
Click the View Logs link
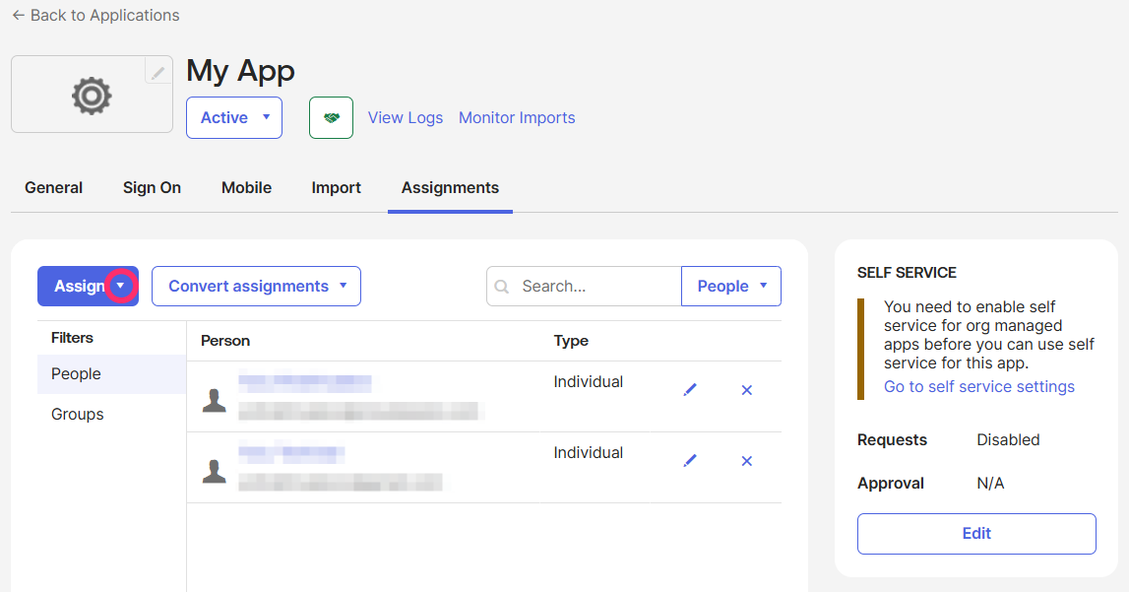click(405, 117)
